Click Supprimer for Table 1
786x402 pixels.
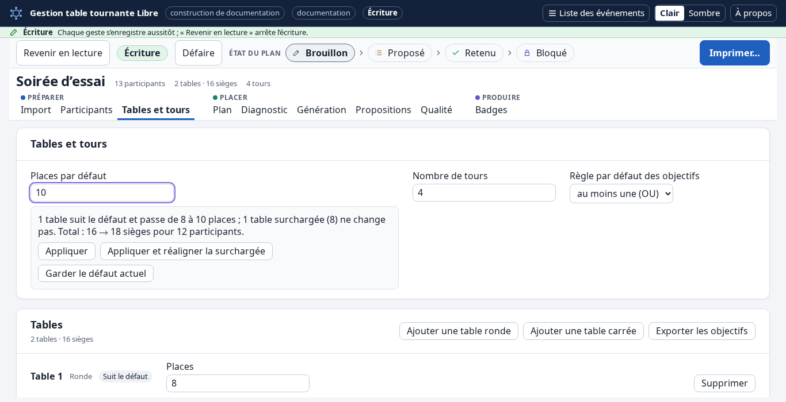click(724, 383)
